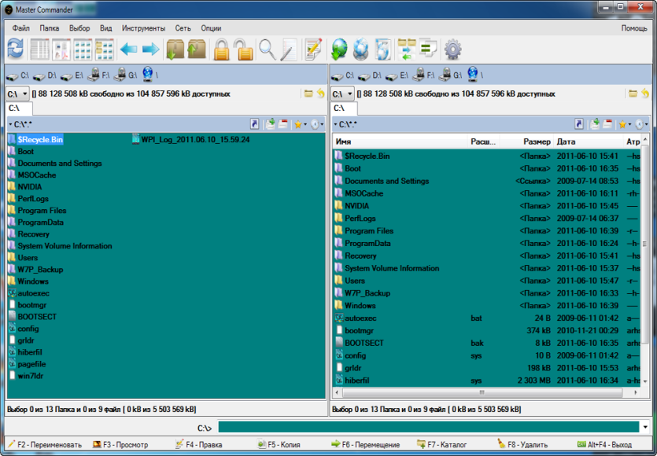Open the right panel C:\ drive dropdown
This screenshot has width=657, height=456.
click(x=343, y=94)
